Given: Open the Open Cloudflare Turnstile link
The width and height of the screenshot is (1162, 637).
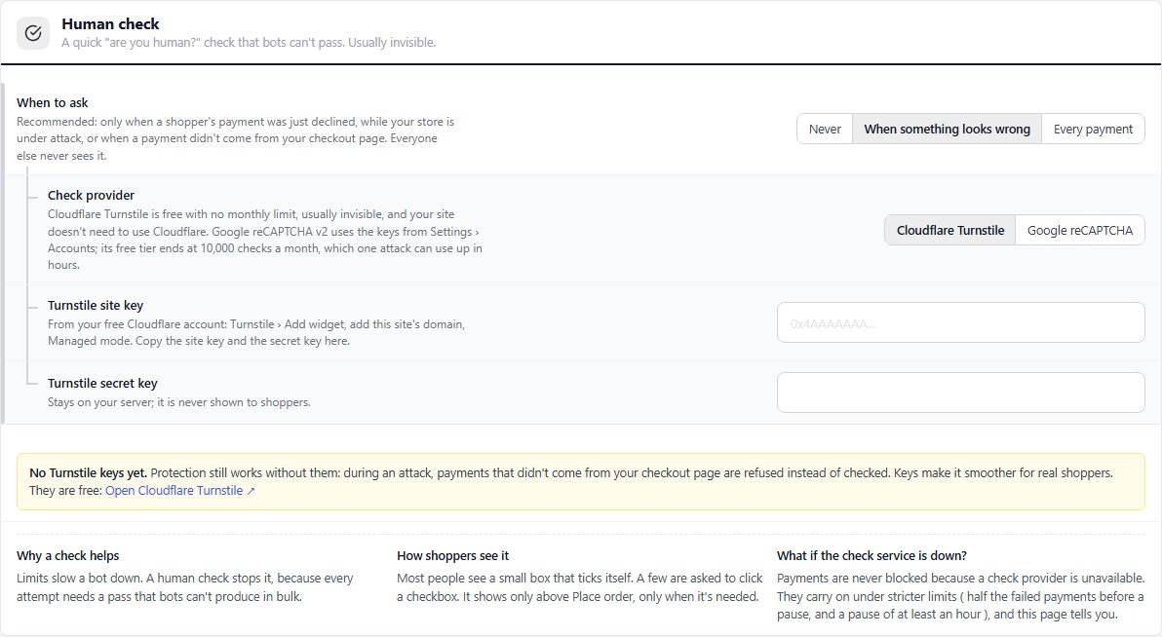Looking at the screenshot, I should pyautogui.click(x=180, y=490).
